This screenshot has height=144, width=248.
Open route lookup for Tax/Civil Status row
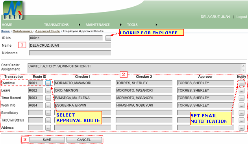tap(48, 120)
